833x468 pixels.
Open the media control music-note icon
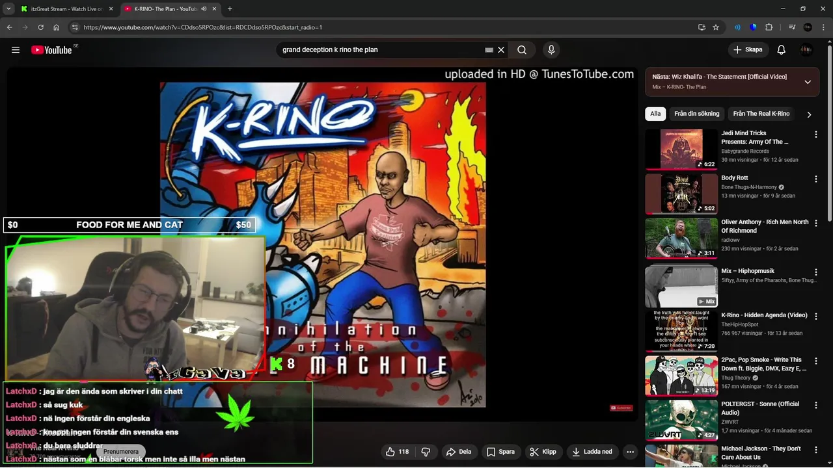pos(792,27)
